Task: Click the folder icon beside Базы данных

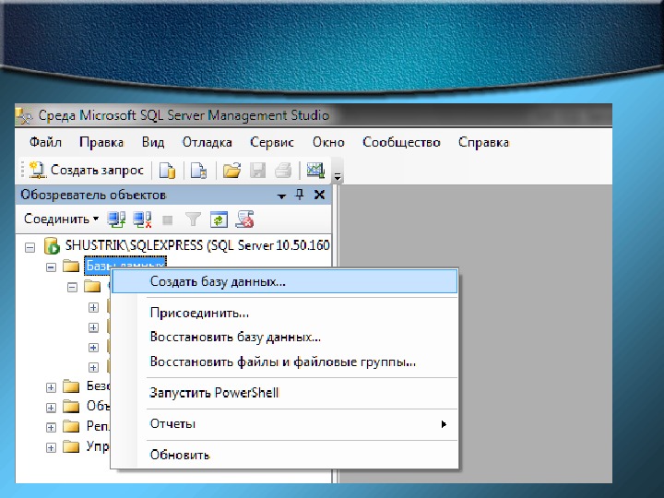Action: click(x=71, y=266)
